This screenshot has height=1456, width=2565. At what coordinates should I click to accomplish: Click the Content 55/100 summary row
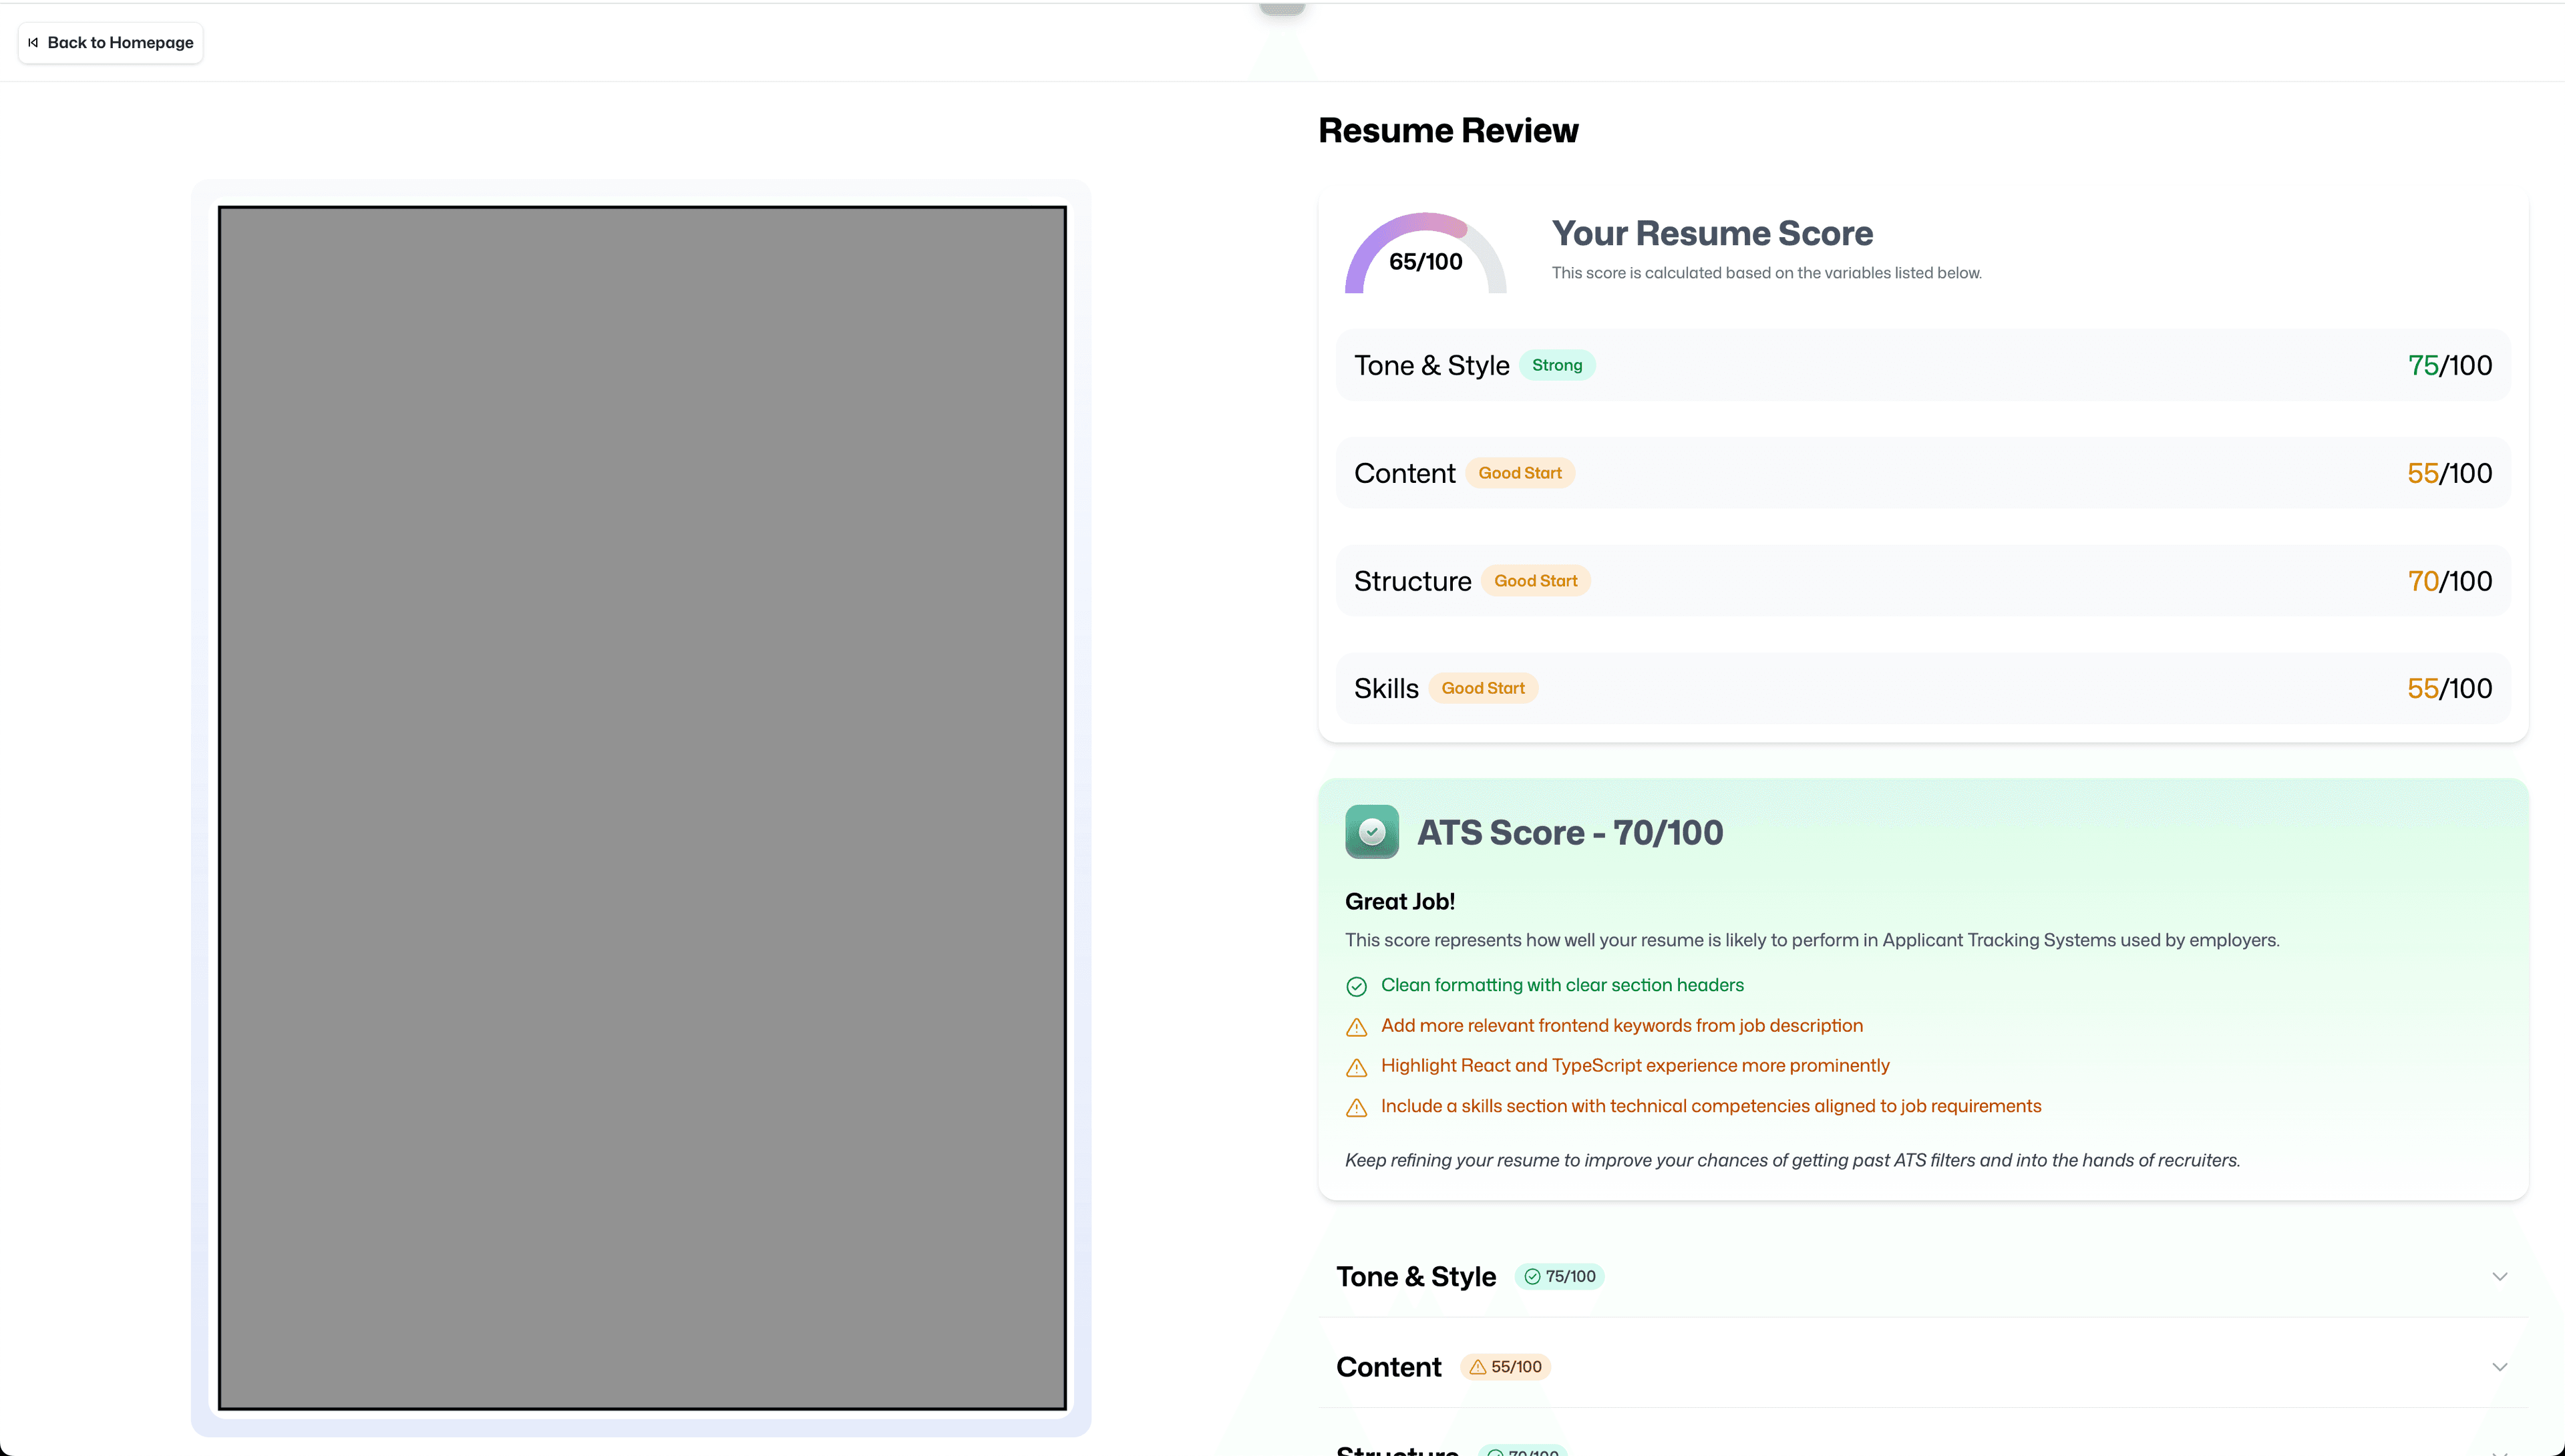pyautogui.click(x=1922, y=473)
